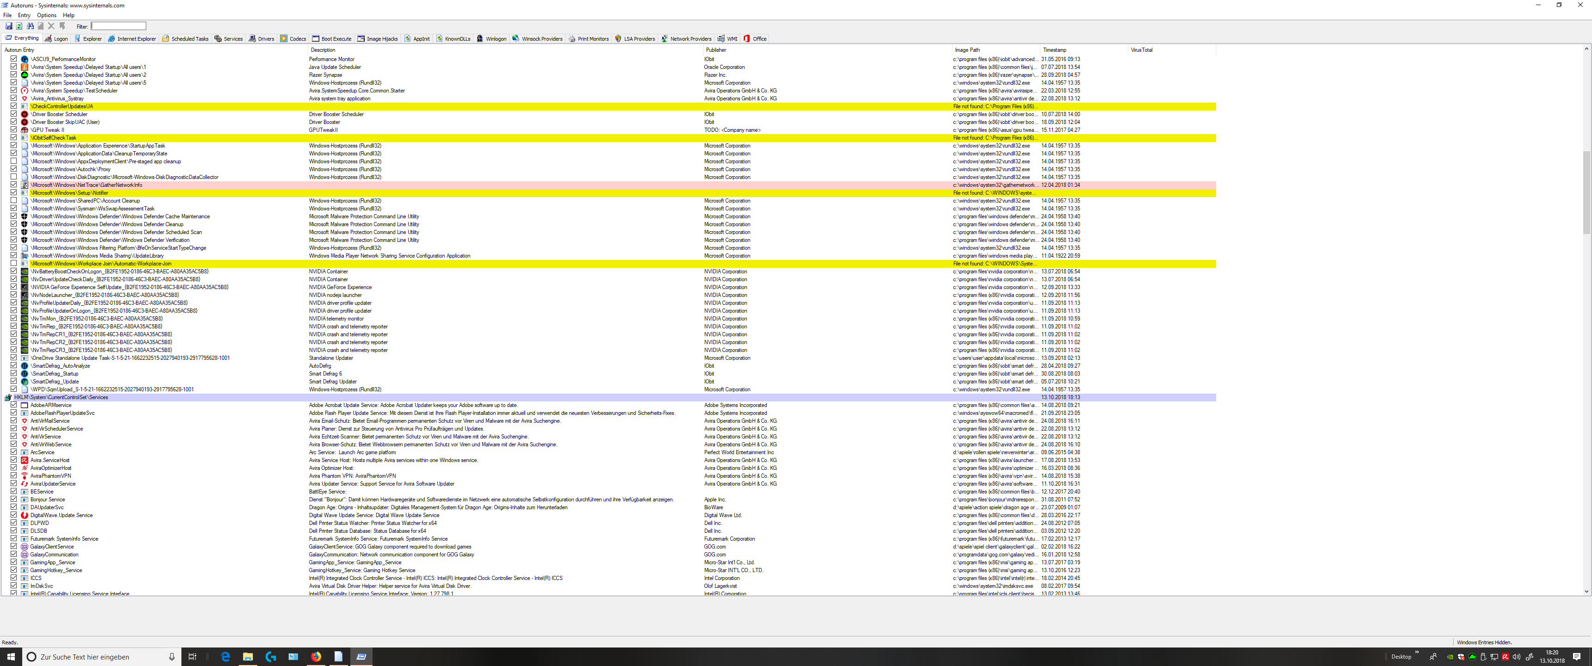Sort by the Timestamp column header
The image size is (1592, 666).
point(1054,50)
